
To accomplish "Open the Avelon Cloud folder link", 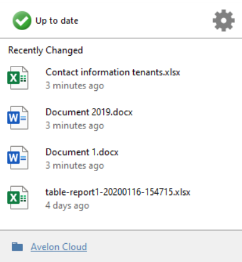I will point(59,247).
